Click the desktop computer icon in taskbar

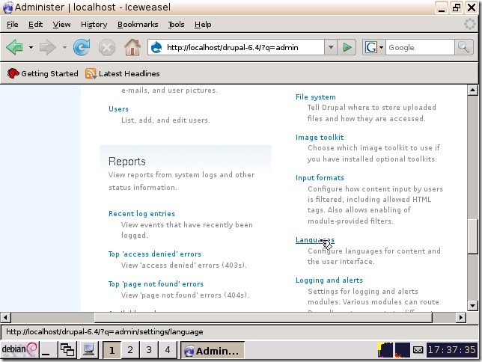pos(88,350)
